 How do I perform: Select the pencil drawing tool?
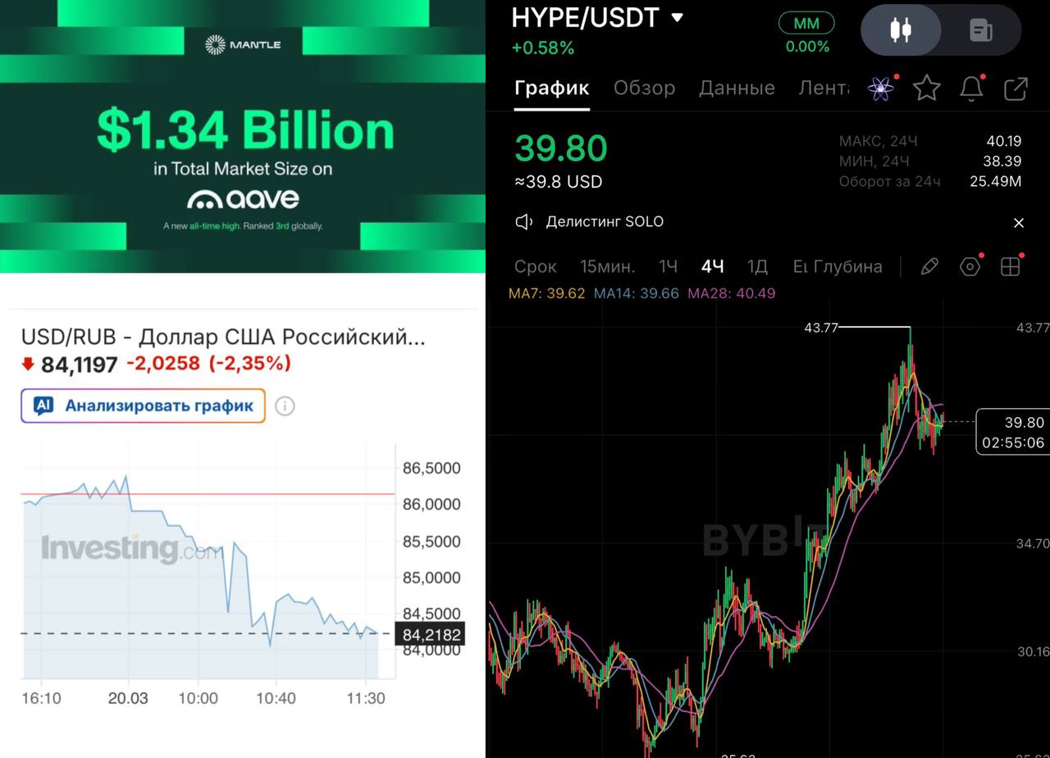click(x=929, y=266)
